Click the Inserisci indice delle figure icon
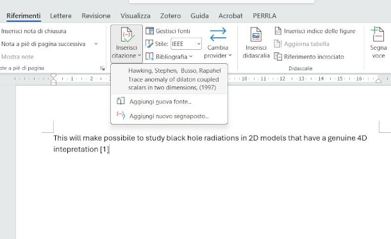This screenshot has height=239, width=391. tap(278, 31)
